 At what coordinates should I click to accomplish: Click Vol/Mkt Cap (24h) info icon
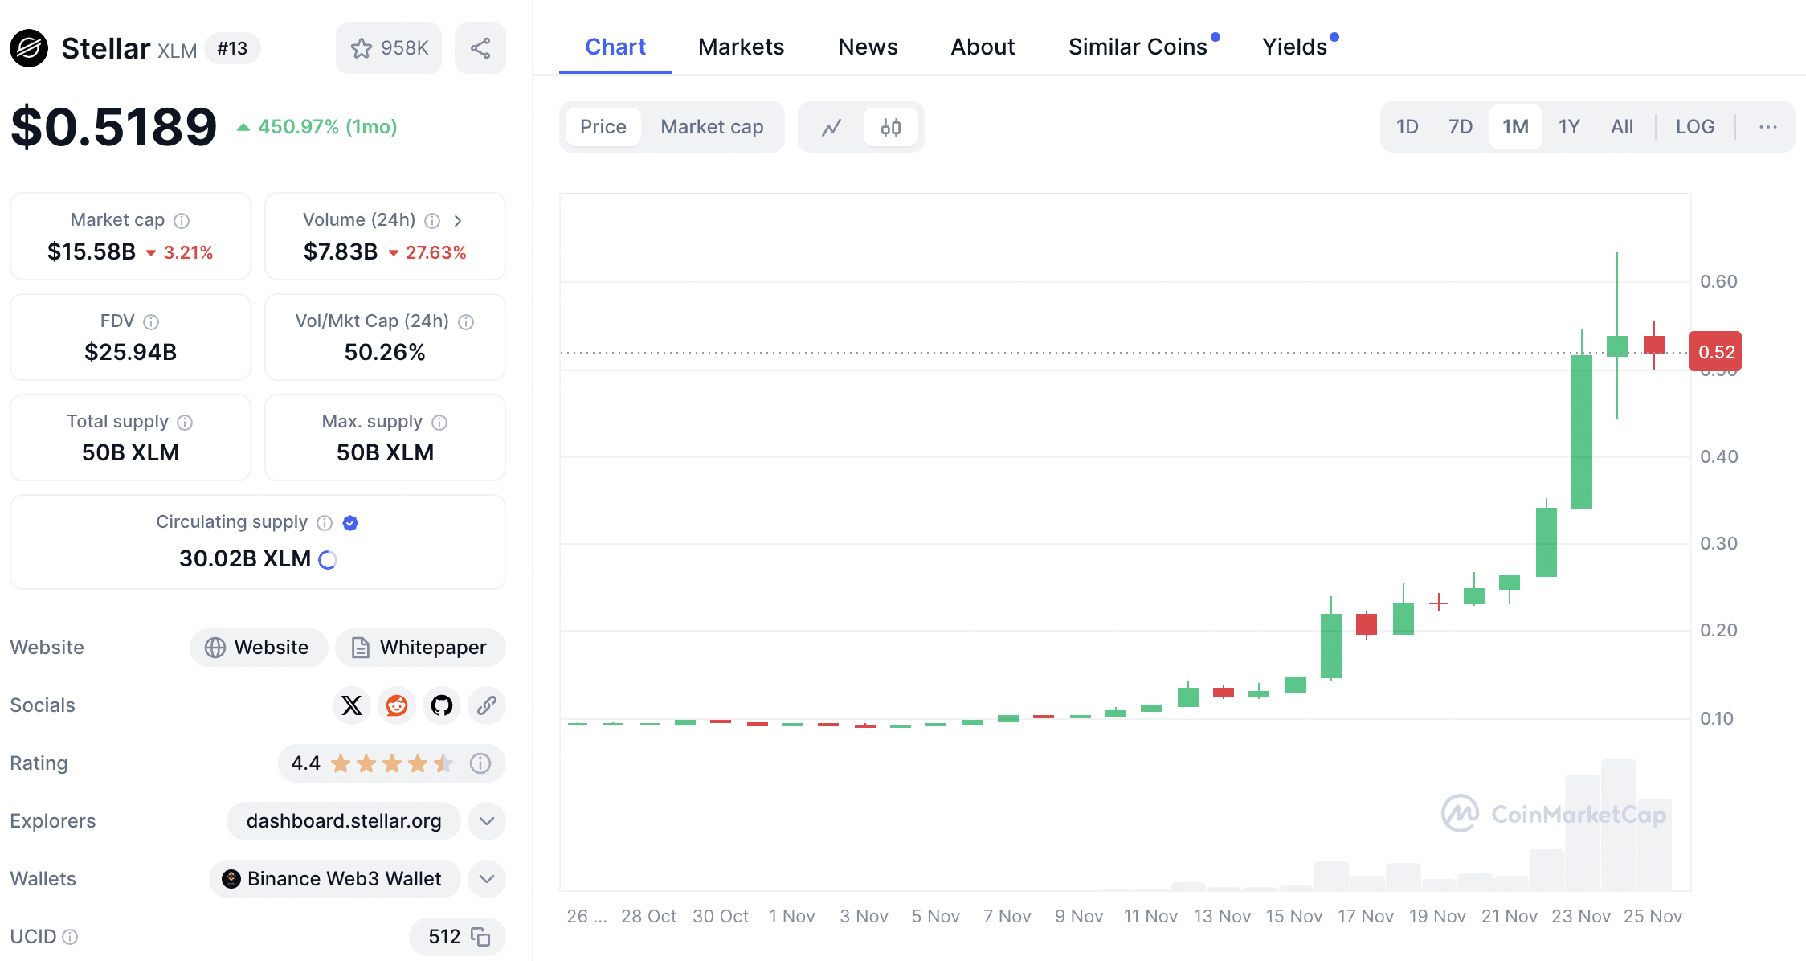click(x=466, y=321)
